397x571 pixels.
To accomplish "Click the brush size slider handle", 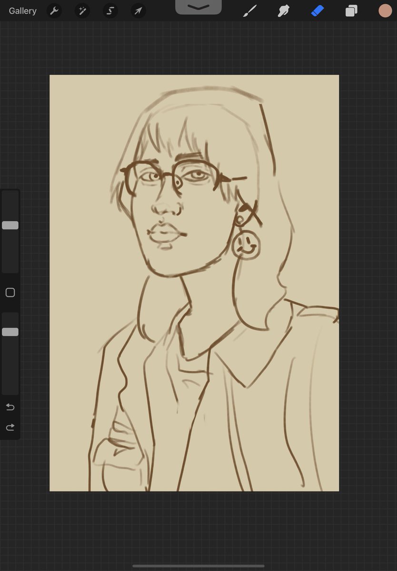I will [10, 225].
